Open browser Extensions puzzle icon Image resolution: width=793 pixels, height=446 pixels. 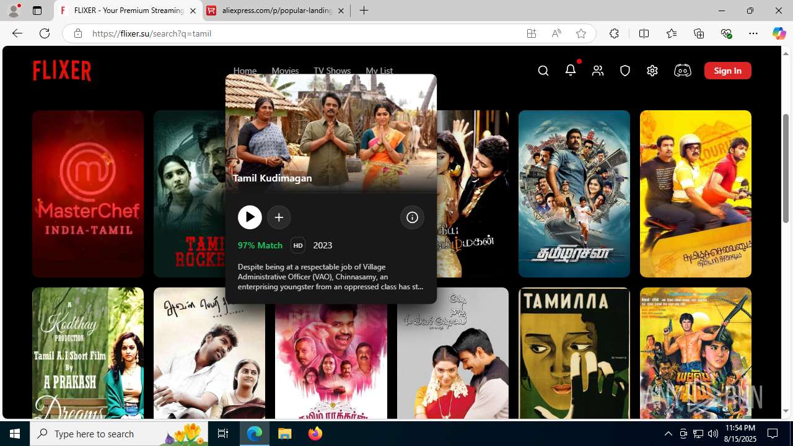click(614, 33)
